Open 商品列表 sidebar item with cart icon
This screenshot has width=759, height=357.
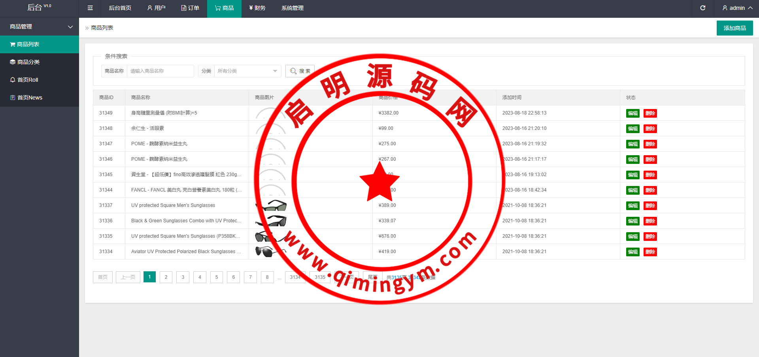click(x=40, y=44)
